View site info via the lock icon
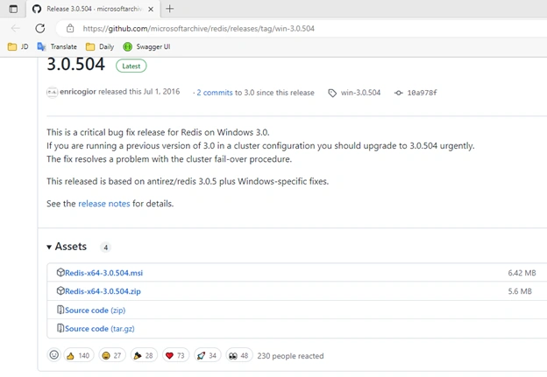547x377 pixels. pyautogui.click(x=70, y=28)
